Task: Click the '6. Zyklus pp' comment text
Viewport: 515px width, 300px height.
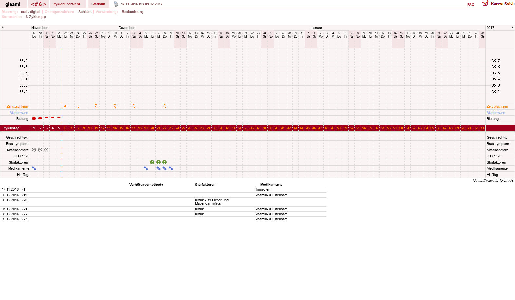Action: [x=36, y=17]
